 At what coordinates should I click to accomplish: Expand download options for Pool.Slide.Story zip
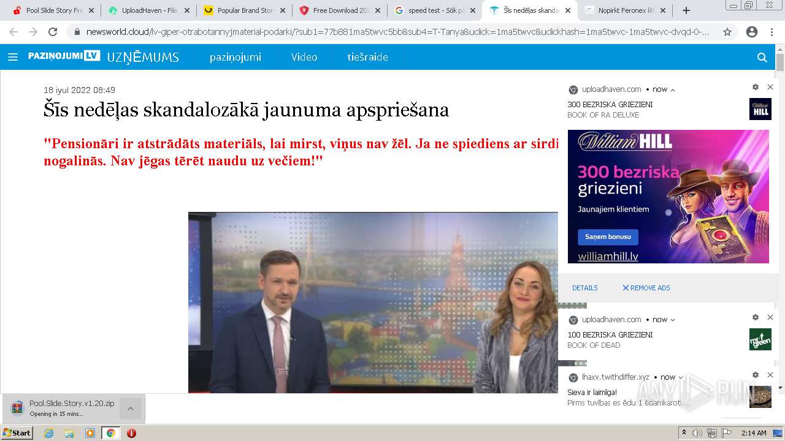pyautogui.click(x=131, y=409)
